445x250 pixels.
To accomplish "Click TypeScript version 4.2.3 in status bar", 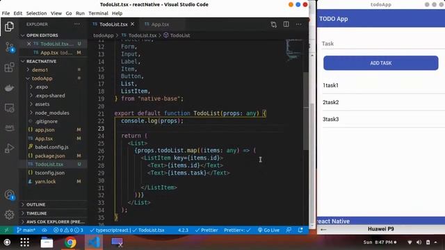I will pos(183,230).
